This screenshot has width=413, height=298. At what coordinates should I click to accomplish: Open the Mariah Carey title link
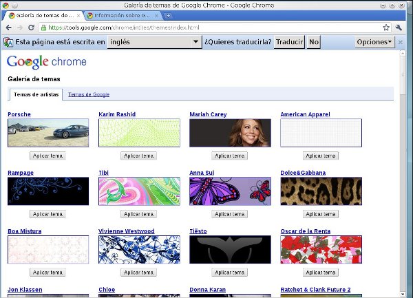point(208,114)
